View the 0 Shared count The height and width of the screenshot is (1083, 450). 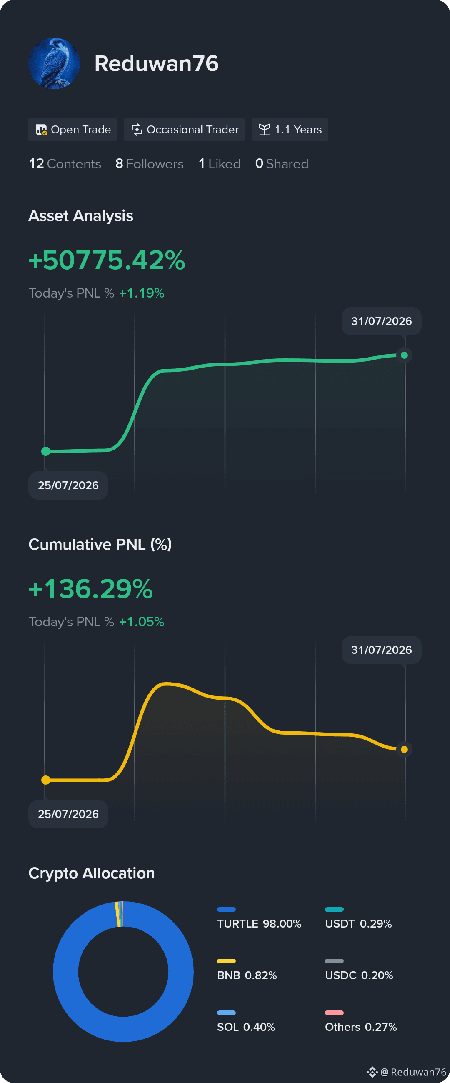click(x=282, y=163)
